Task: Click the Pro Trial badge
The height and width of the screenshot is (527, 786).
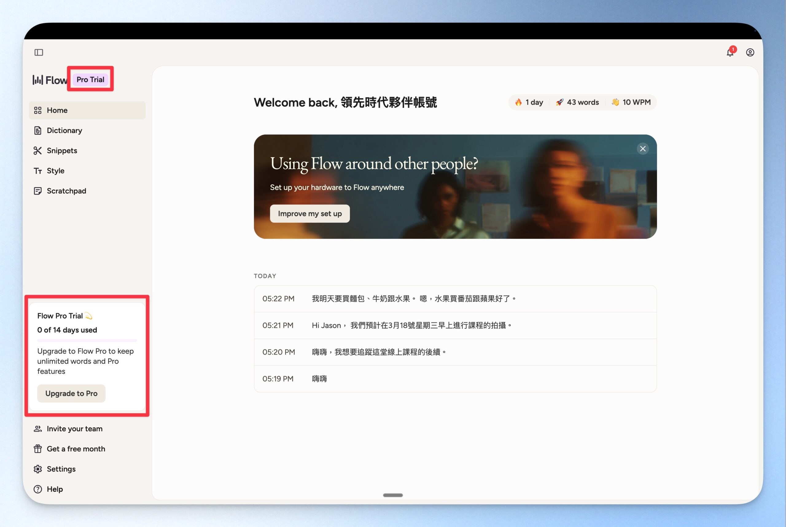Action: [90, 80]
